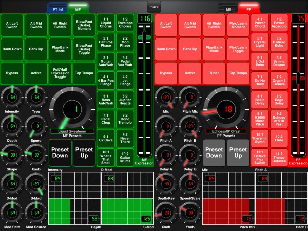Viewport: 308px width, 231px height.
Task: Select preset 5:2 Jupiter Reacts
Action: click(x=125, y=100)
